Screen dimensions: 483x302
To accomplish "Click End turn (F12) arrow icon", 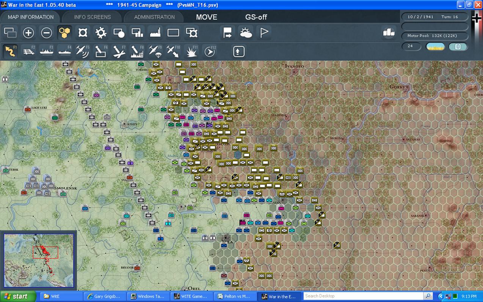I will click(209, 51).
